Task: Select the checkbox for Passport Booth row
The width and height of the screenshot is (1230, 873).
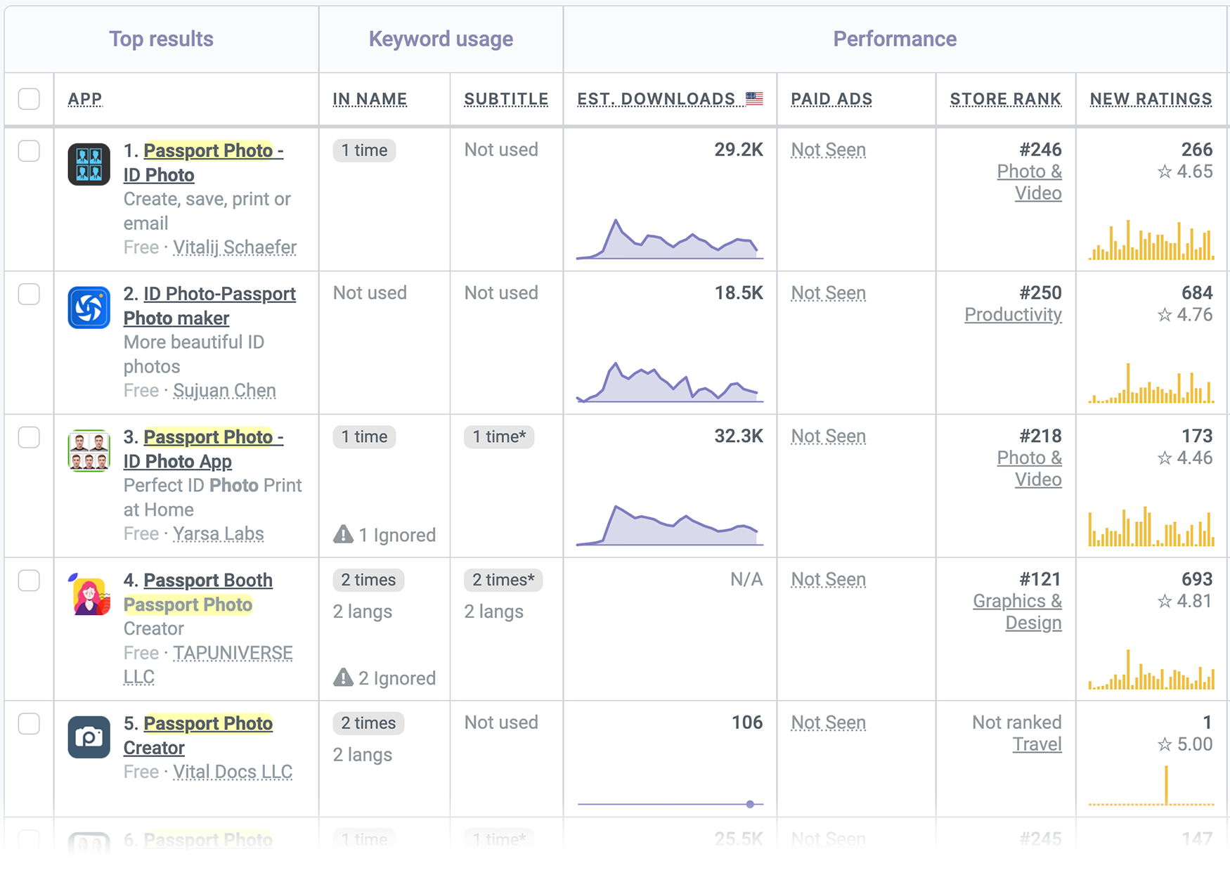Action: [x=29, y=581]
